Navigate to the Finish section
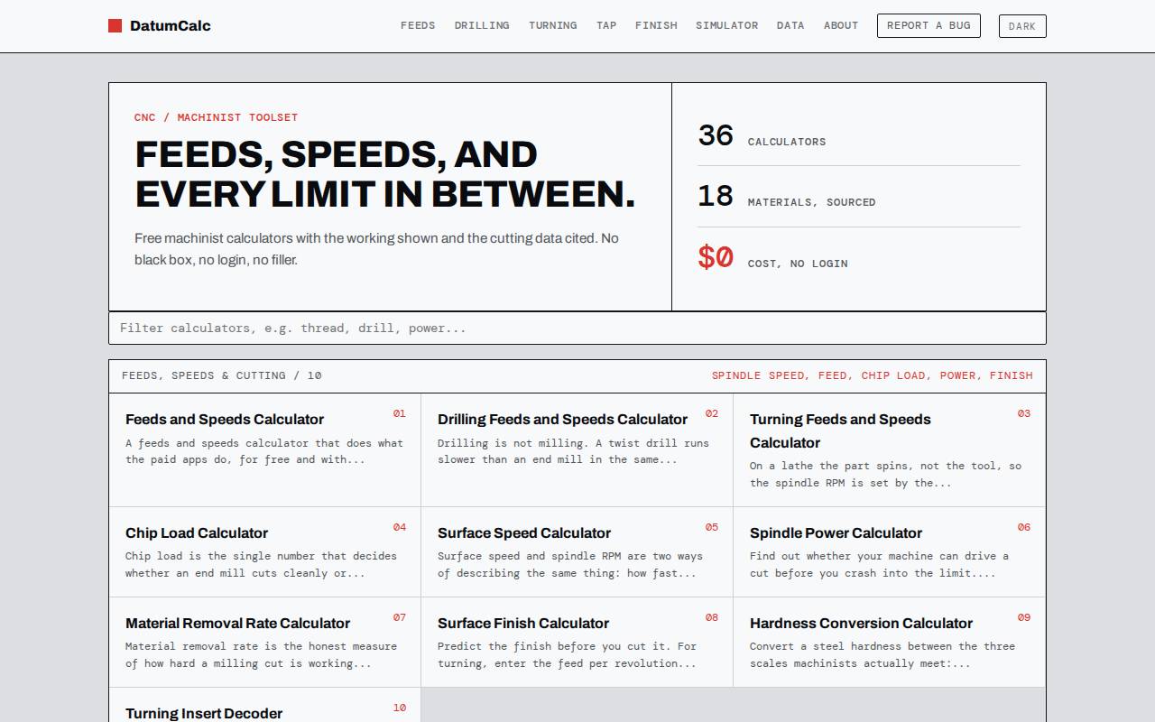1155x722 pixels. 656,25
